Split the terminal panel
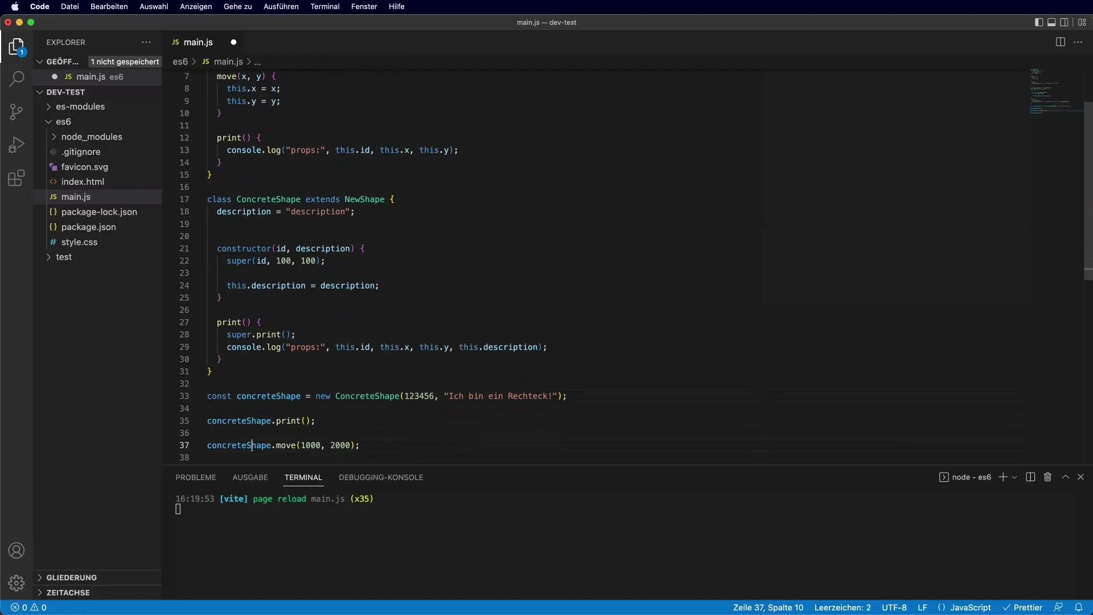Screen dimensions: 1093x615 (1030, 477)
